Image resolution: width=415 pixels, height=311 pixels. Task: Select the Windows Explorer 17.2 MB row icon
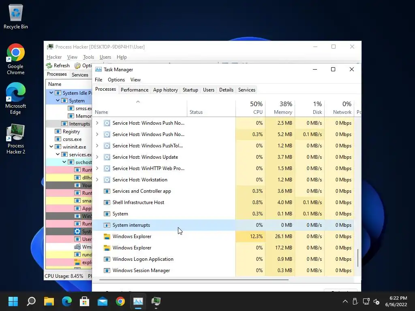coord(107,248)
